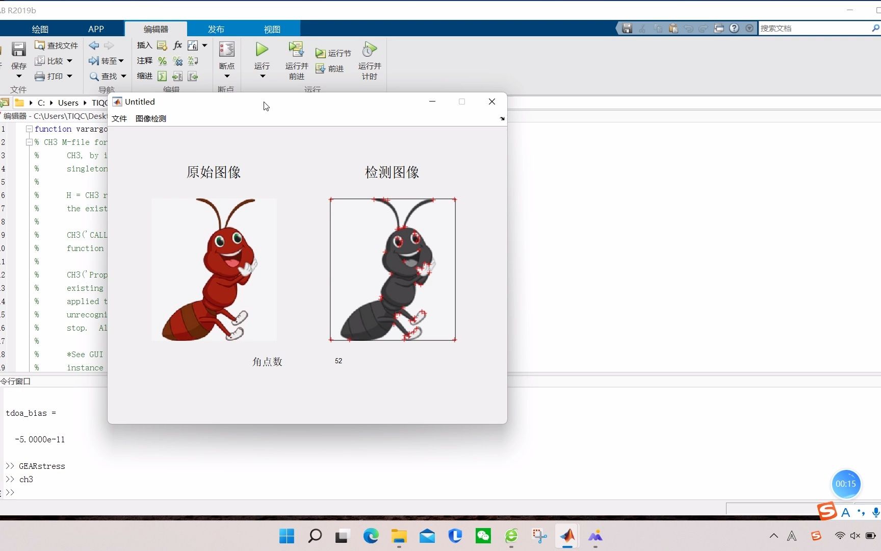Insert a function using the fx icon
Screen dimensions: 881x551
click(177, 45)
